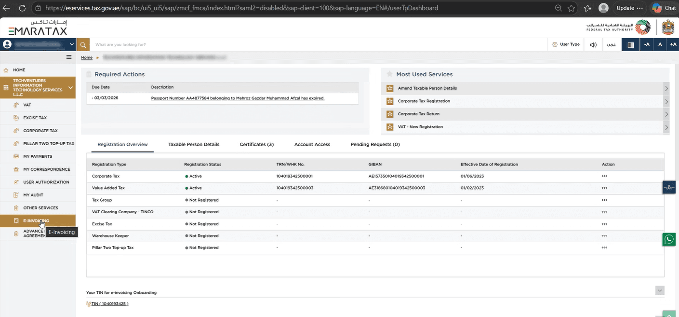Open the browser profile avatar

pos(603,8)
